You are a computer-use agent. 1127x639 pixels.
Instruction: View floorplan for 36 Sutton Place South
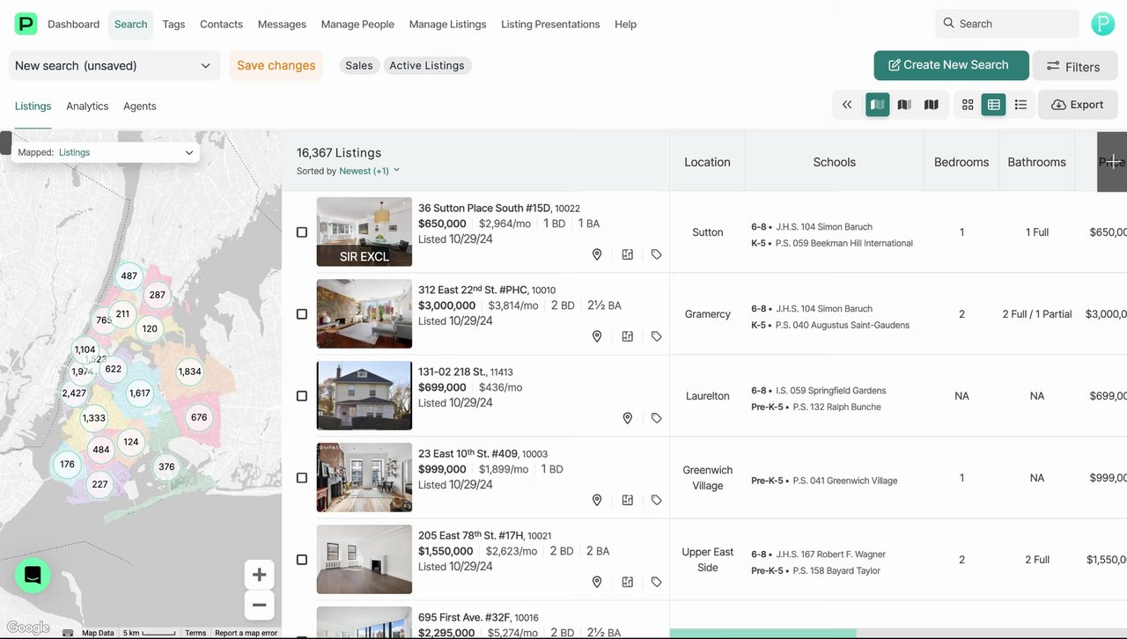click(x=628, y=254)
